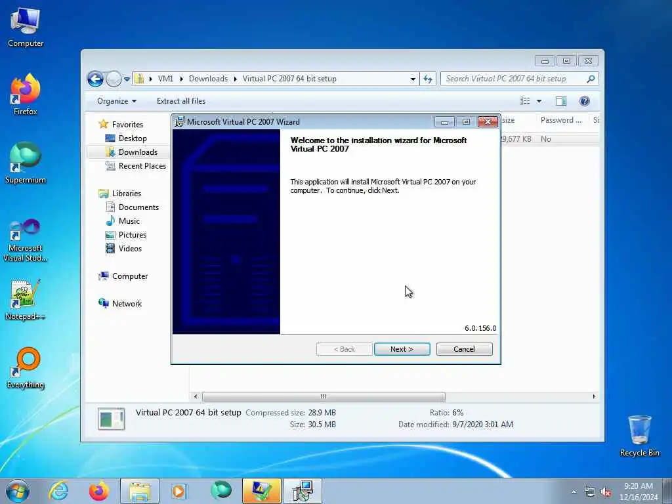Click the disabled Back button in wizard
Image resolution: width=672 pixels, height=504 pixels.
[344, 349]
